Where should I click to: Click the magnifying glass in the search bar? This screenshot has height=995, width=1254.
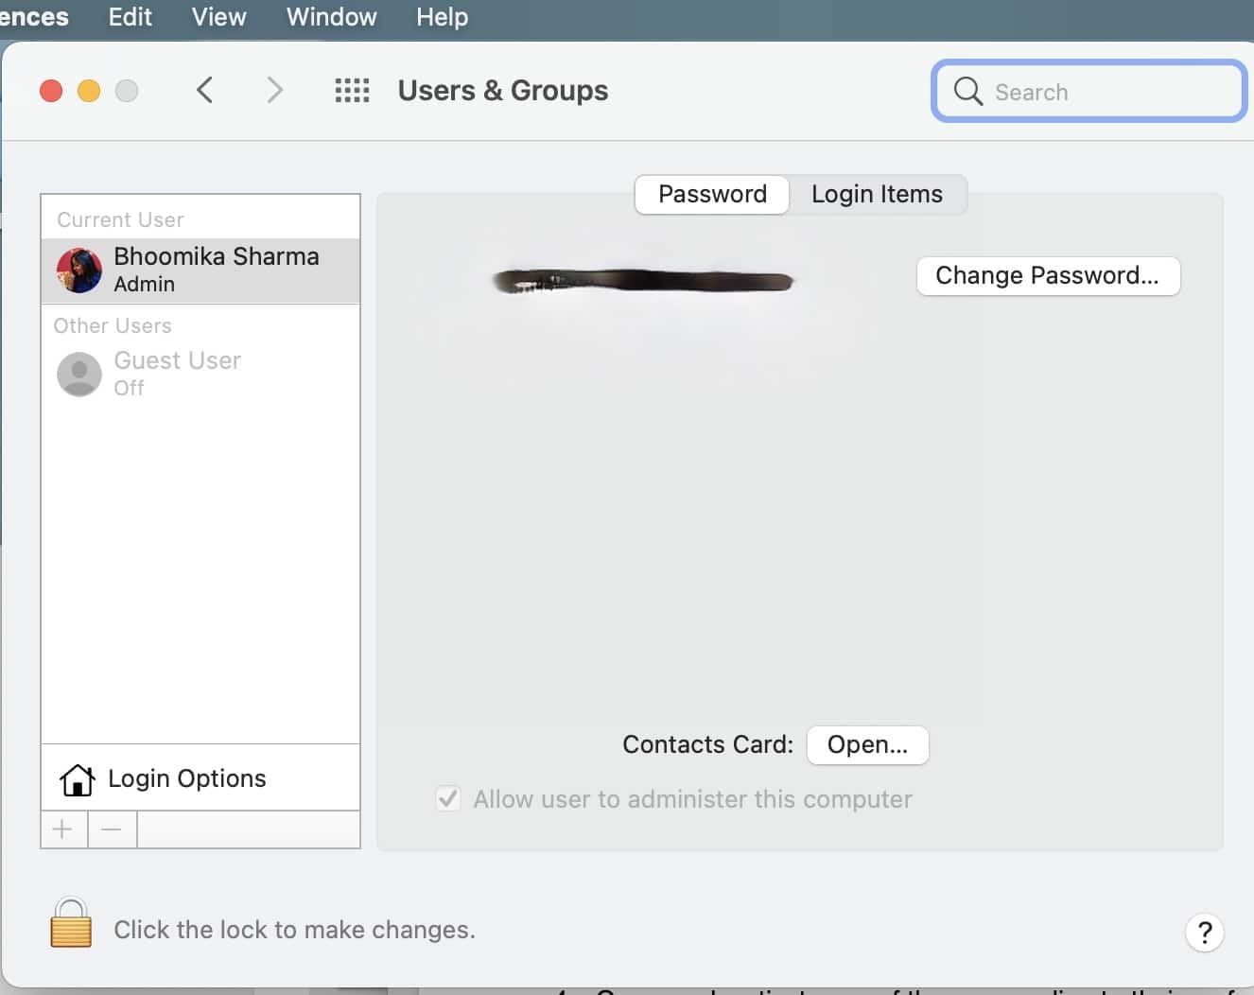(967, 91)
